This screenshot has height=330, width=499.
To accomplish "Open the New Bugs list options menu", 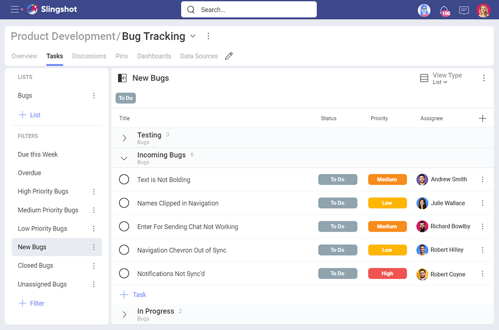I will (x=94, y=247).
